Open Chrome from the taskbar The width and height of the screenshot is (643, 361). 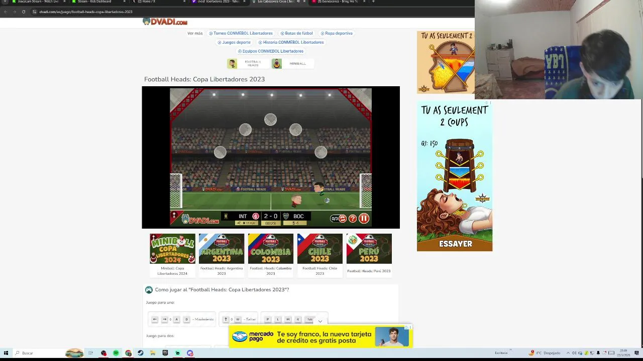click(129, 353)
